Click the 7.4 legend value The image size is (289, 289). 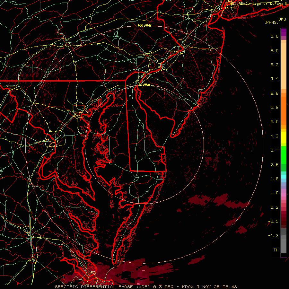point(275,79)
